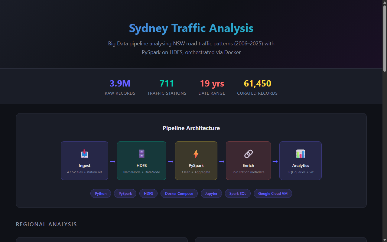Click the scrollbar down arrow

tap(385, 240)
